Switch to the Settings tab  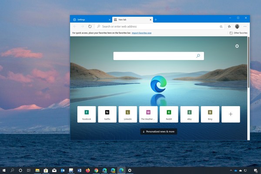(x=89, y=20)
